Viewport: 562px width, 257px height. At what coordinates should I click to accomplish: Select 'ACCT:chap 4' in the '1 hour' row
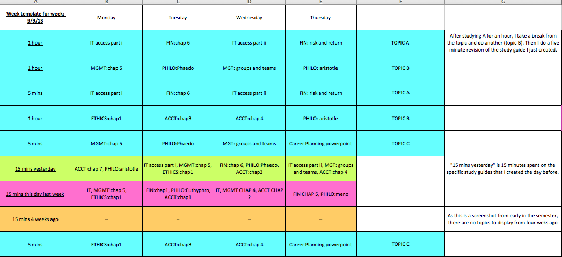(249, 118)
